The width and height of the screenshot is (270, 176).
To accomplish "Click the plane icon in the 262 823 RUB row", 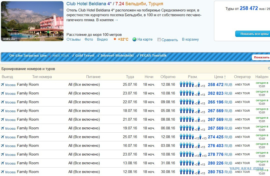I will (2, 93).
